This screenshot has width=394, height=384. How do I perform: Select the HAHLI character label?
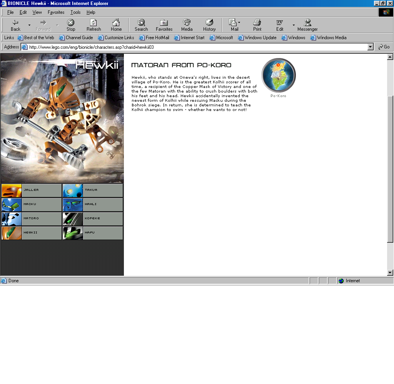(x=91, y=204)
